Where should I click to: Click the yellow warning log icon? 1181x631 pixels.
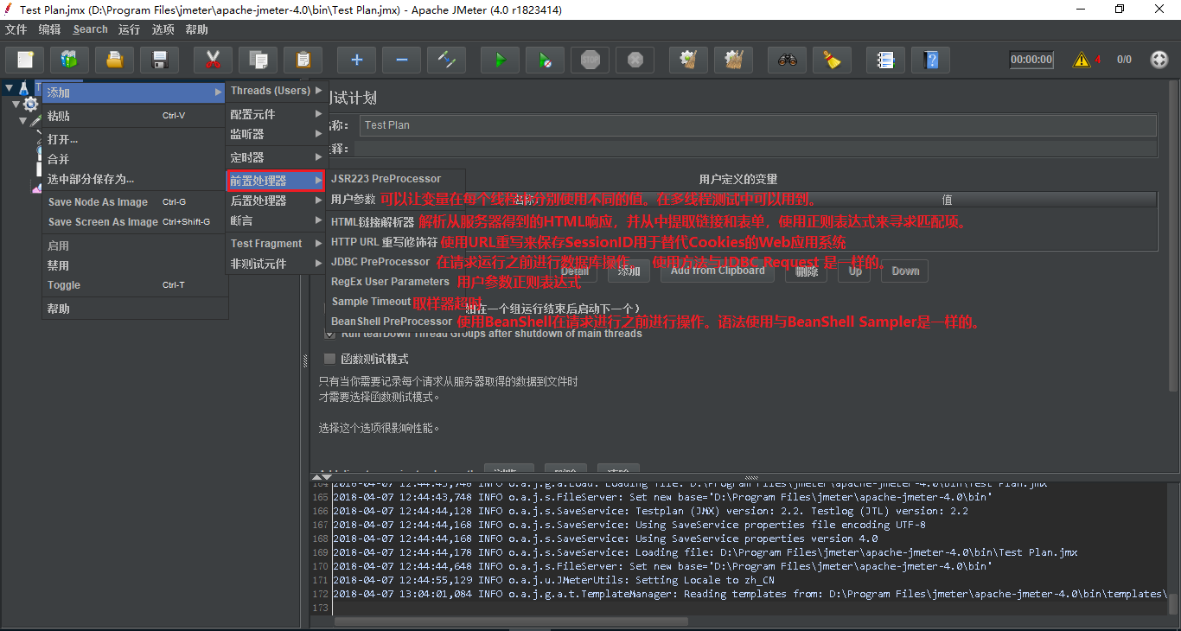[1082, 60]
